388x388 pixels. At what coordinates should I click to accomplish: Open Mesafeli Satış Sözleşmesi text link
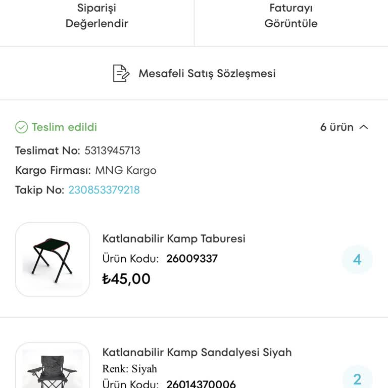(x=207, y=73)
